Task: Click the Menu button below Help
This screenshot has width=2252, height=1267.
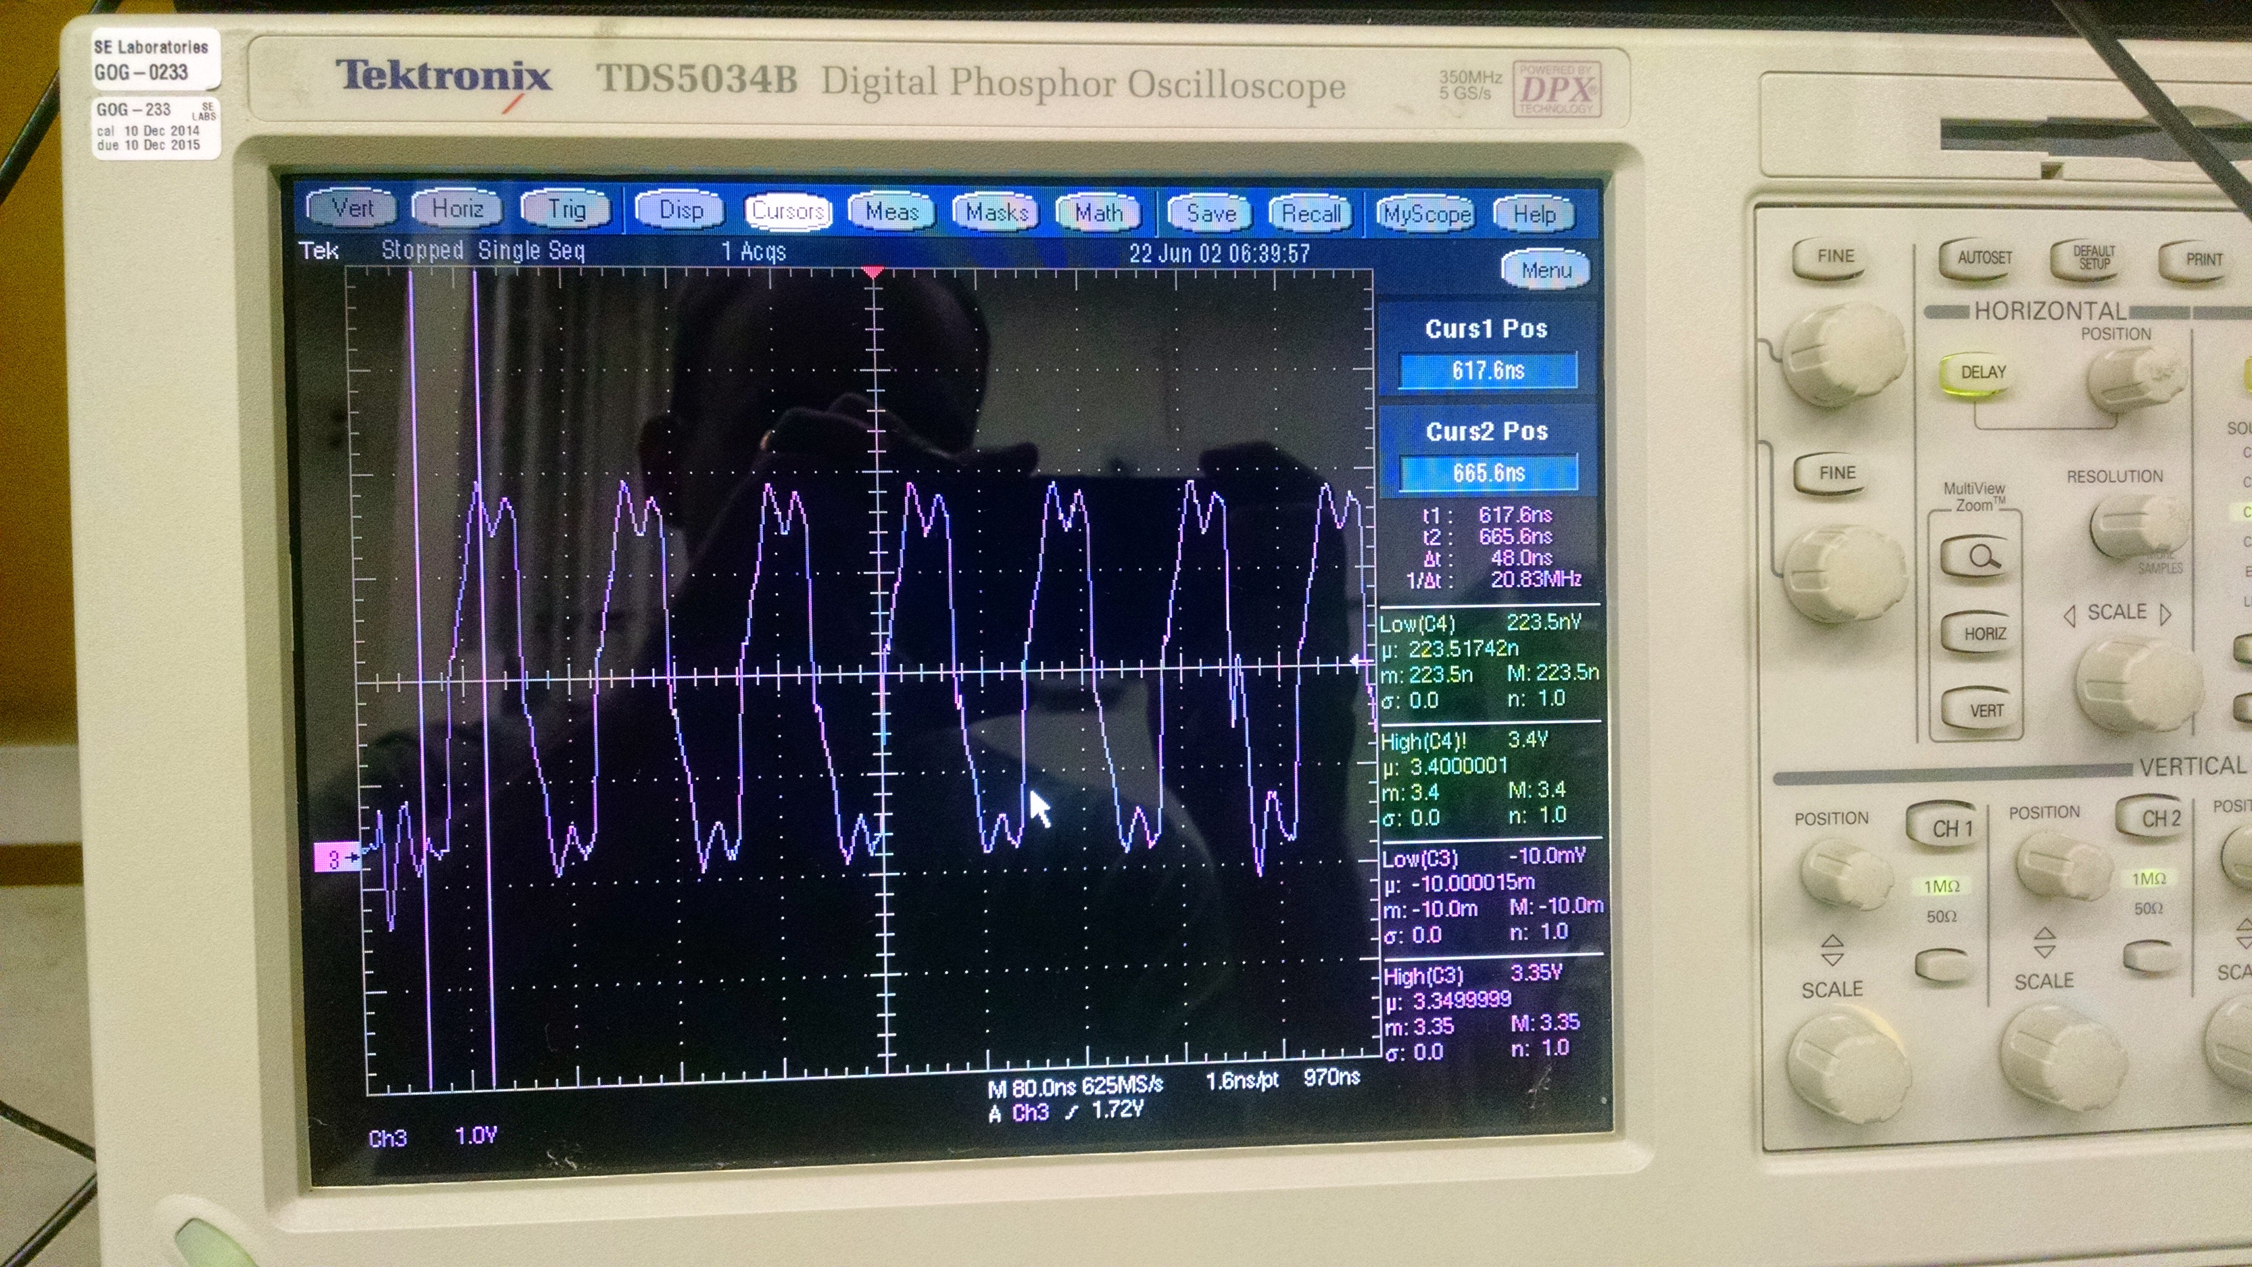Action: tap(1546, 270)
